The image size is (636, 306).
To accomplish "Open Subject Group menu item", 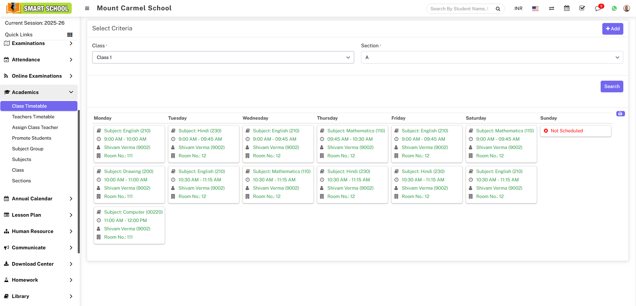I will (x=28, y=149).
